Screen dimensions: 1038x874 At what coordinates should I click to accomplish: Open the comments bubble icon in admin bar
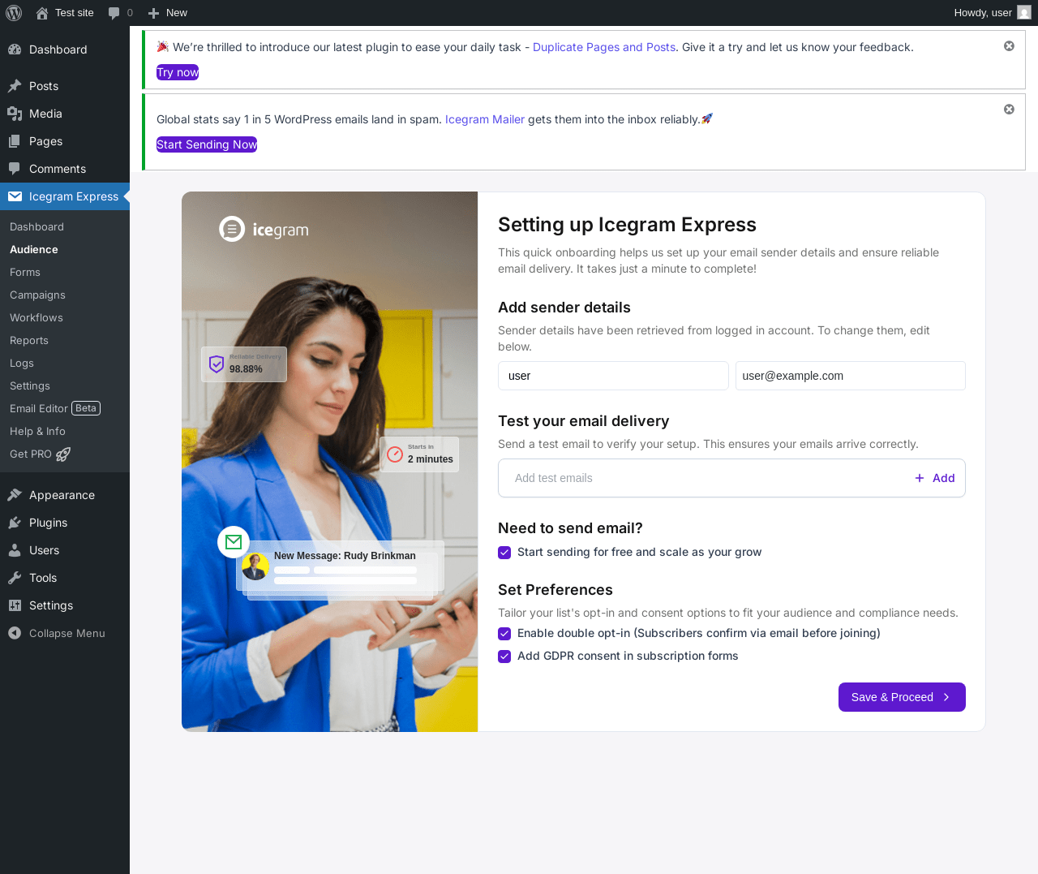114,13
